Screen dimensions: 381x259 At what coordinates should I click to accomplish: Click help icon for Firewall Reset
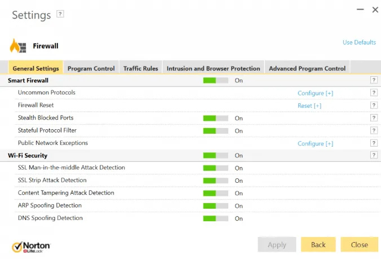(x=373, y=106)
